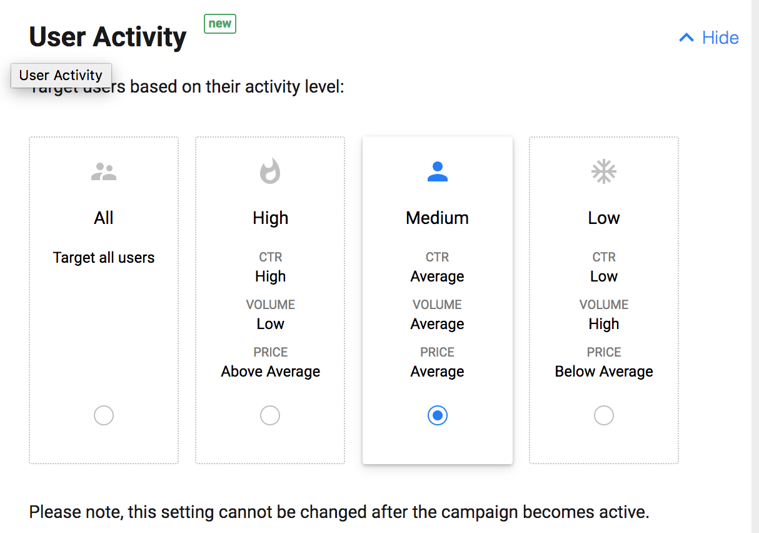Click the 'Above Average' price text
This screenshot has width=759, height=533.
[270, 372]
